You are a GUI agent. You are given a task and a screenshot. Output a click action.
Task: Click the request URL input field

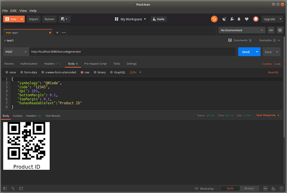(x=132, y=52)
